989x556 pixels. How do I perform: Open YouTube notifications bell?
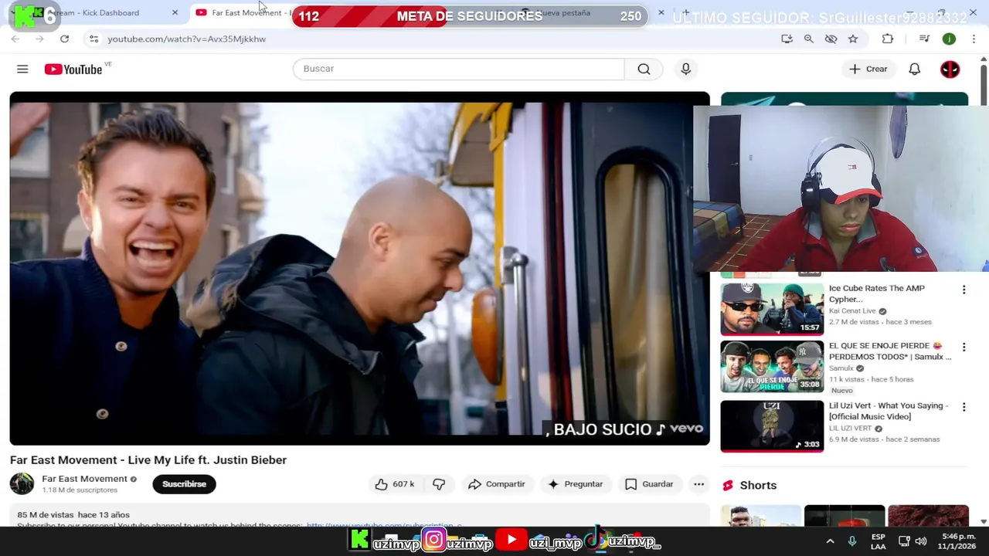click(x=914, y=69)
